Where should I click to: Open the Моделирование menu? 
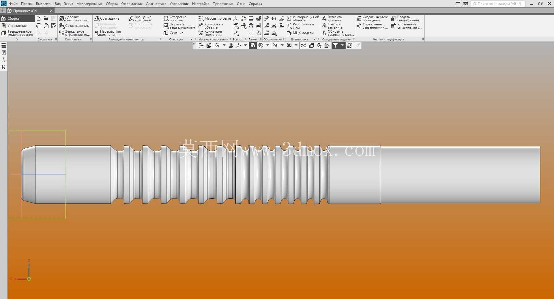coord(89,4)
